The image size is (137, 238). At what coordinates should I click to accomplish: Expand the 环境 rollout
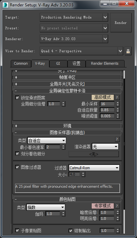click(67, 126)
